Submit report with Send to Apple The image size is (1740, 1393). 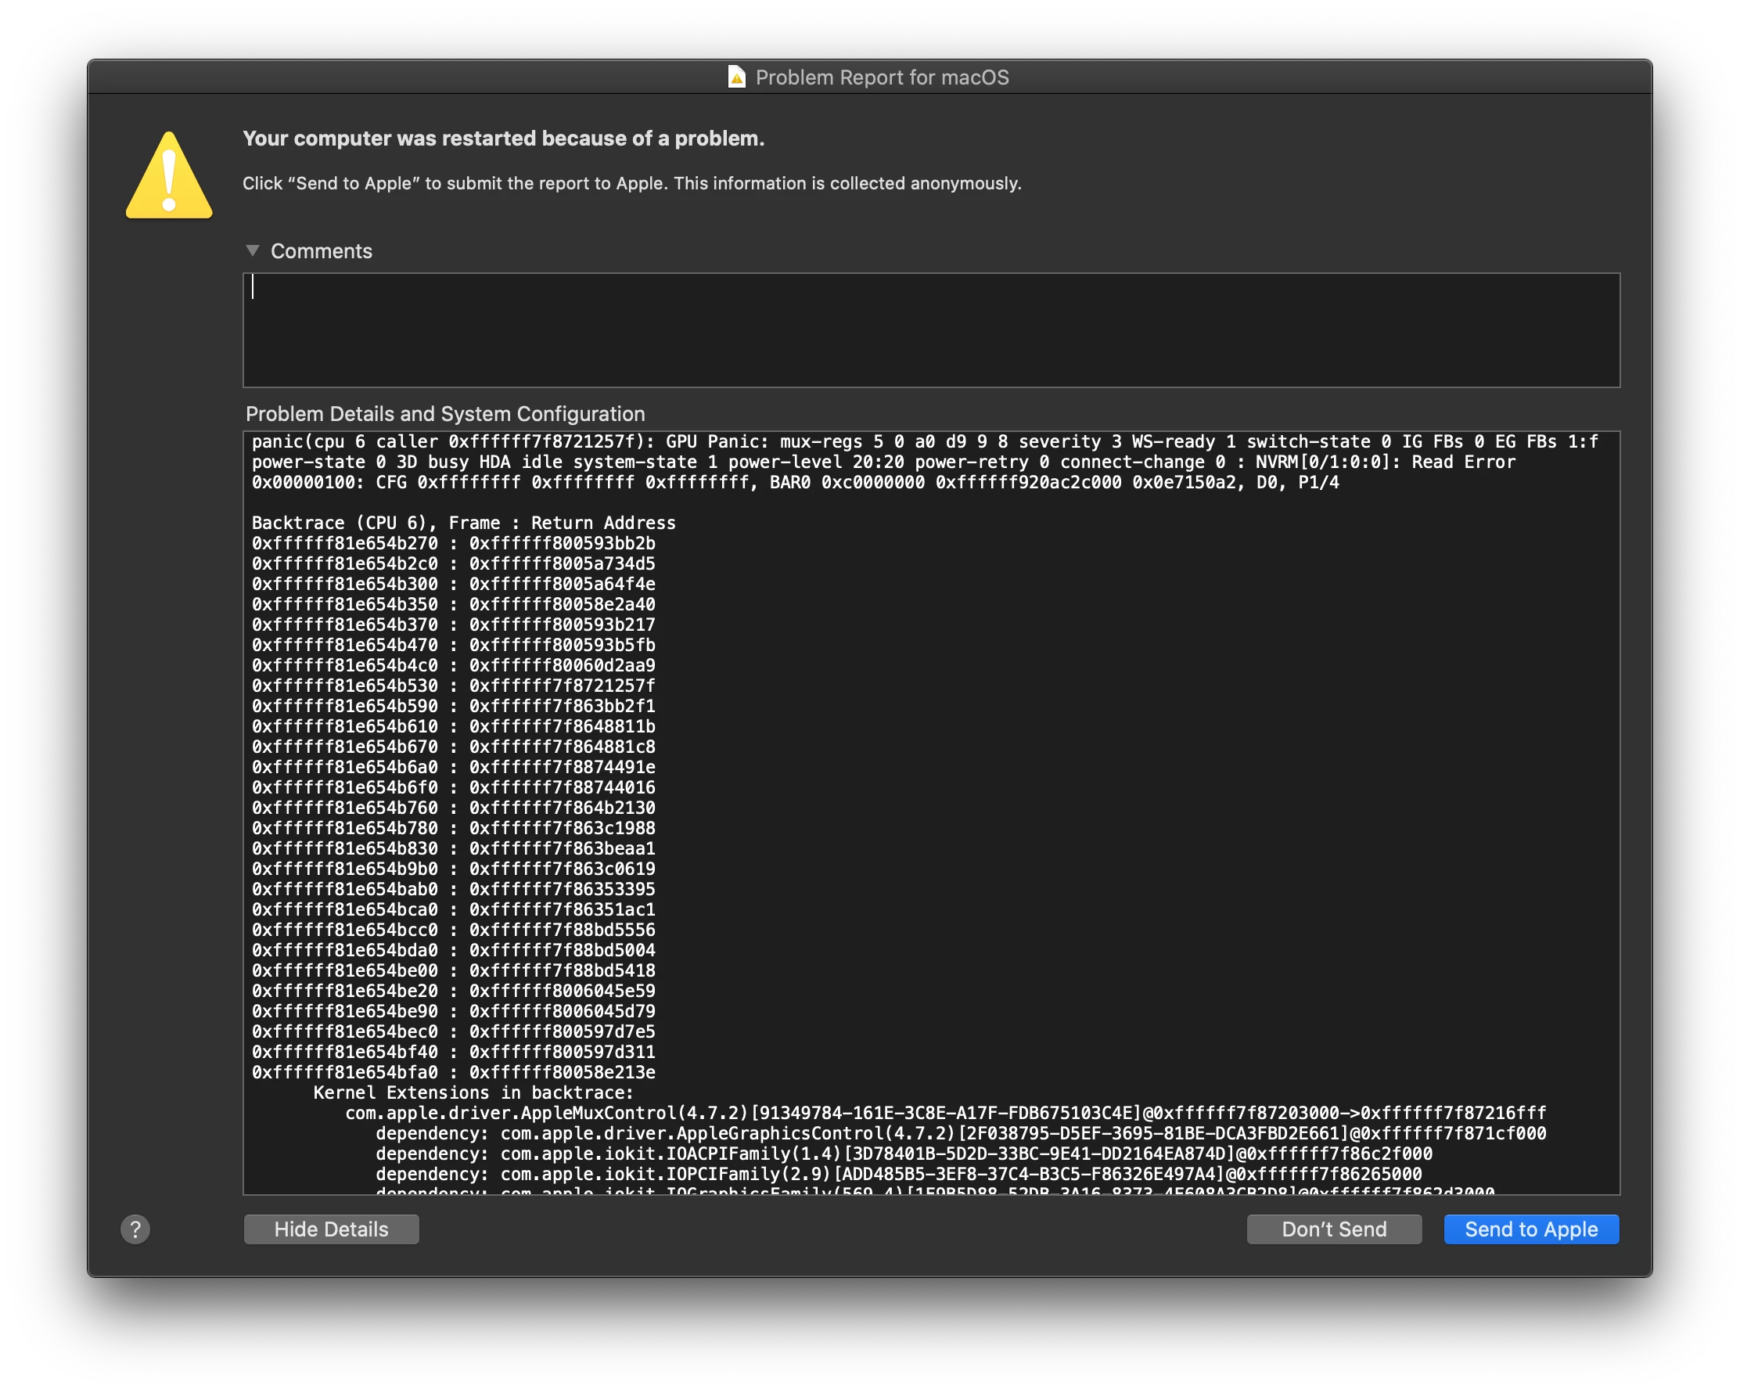(1530, 1229)
